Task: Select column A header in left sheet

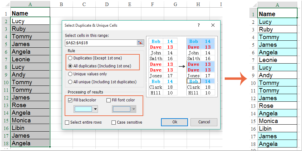Action: coord(30,4)
